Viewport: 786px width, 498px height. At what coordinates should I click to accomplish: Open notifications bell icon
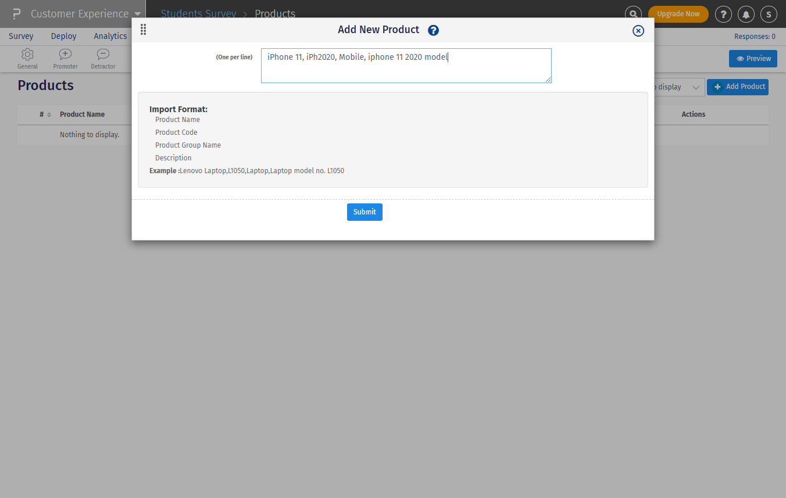tap(746, 13)
